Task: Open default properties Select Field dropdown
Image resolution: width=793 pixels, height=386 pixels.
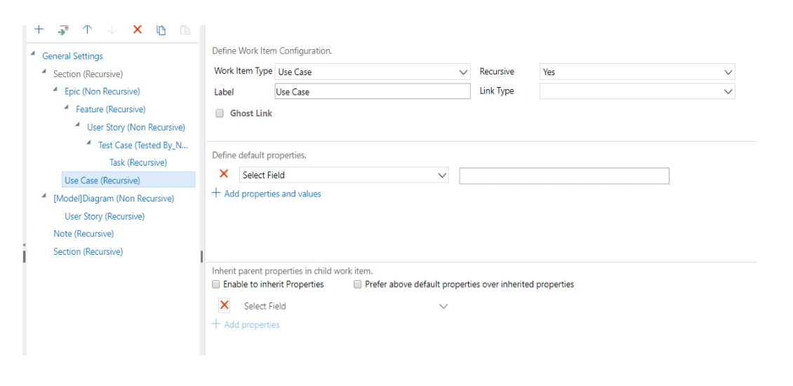Action: click(x=344, y=175)
